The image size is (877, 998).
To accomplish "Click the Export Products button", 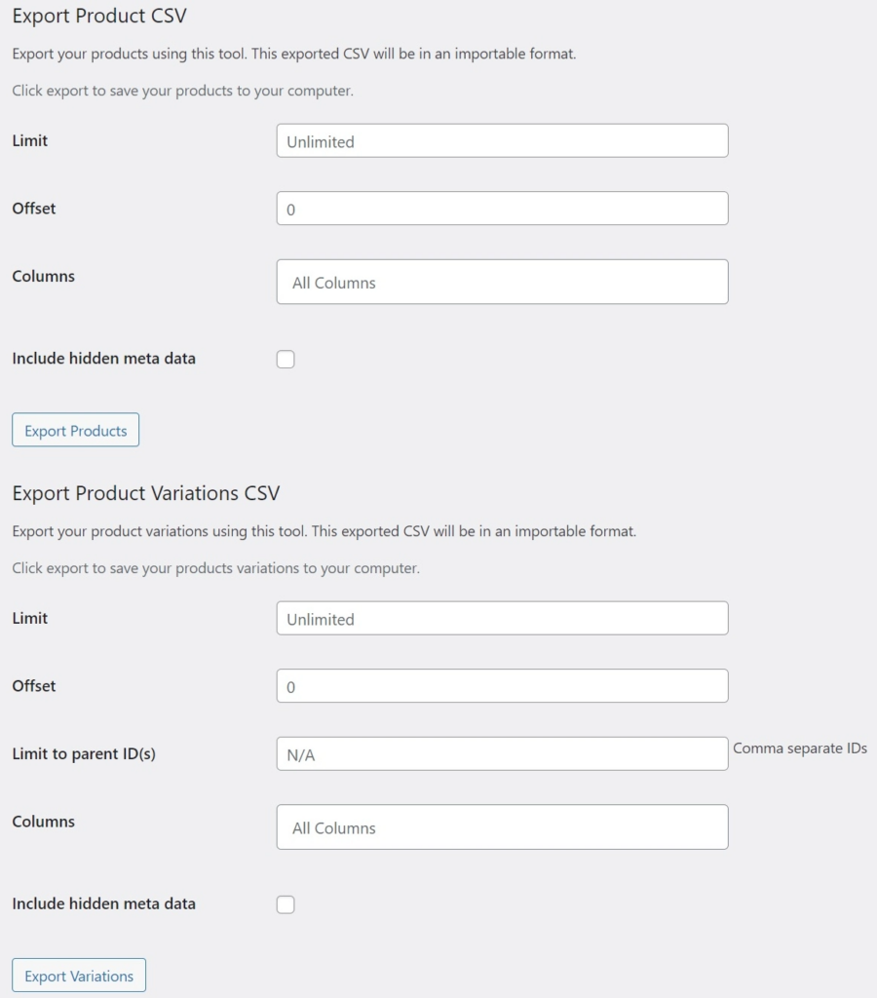I will coord(76,430).
